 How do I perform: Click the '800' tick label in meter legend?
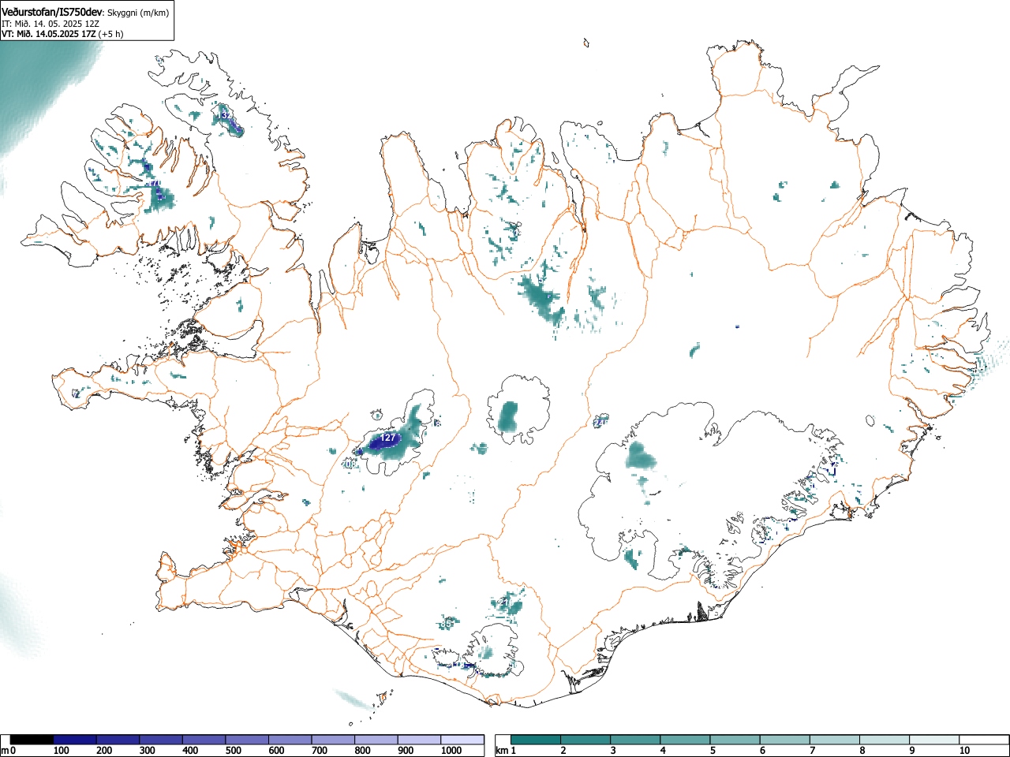(362, 751)
